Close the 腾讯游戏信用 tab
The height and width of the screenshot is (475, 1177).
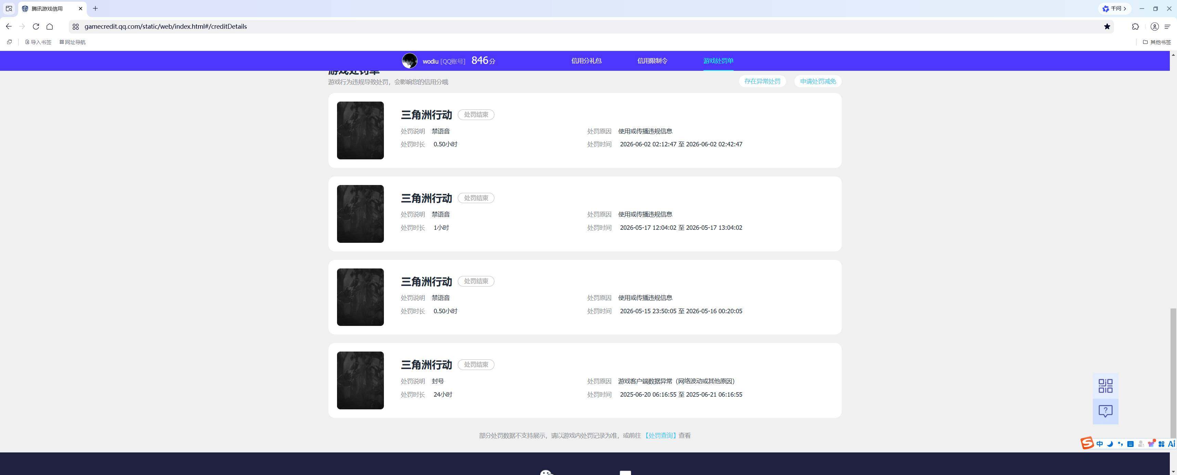(80, 9)
